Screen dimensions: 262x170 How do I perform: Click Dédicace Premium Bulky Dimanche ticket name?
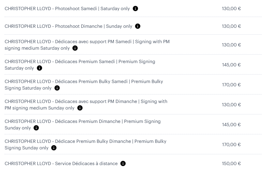(x=85, y=144)
